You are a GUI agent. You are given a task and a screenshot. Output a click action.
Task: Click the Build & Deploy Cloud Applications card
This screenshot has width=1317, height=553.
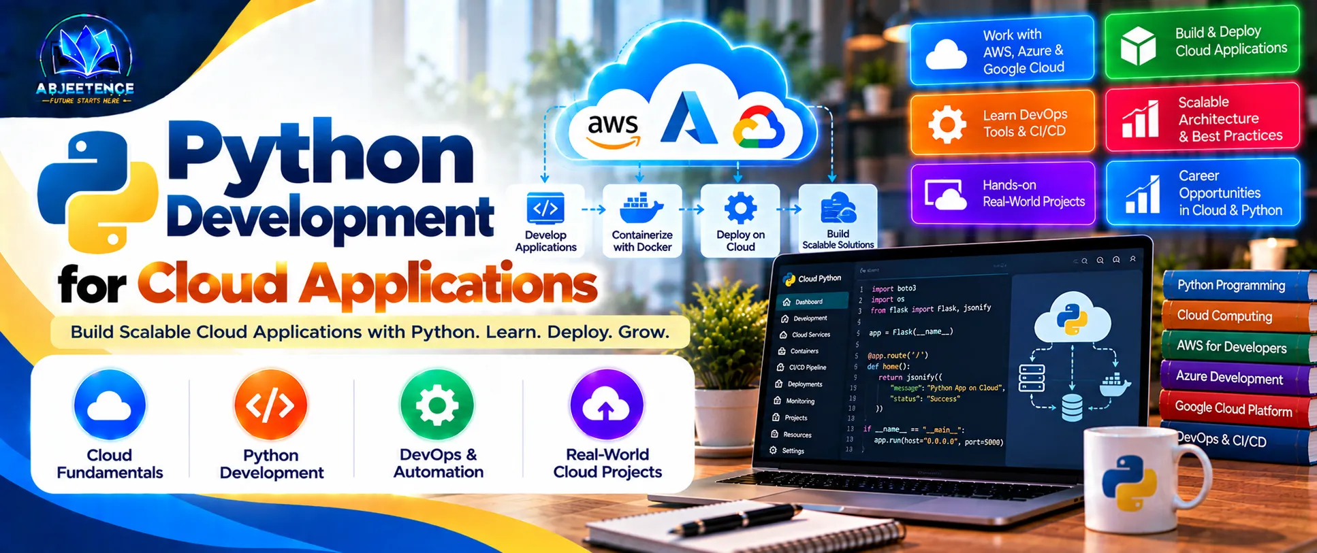pyautogui.click(x=1202, y=42)
